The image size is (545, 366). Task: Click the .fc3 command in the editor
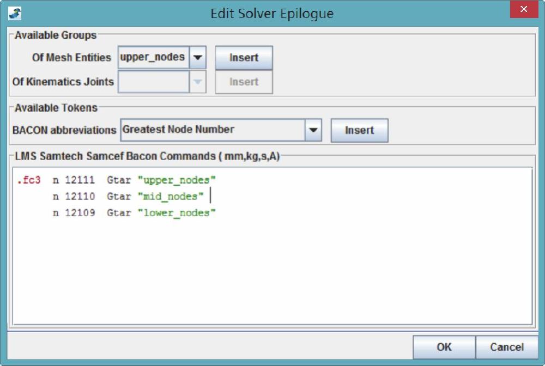coord(28,180)
